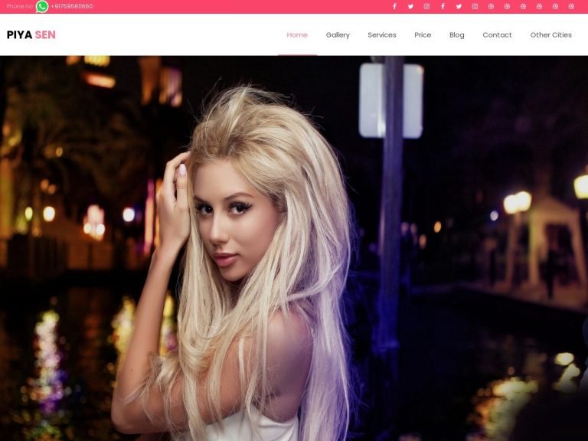Click the phone number +917595811660
This screenshot has height=441, width=588.
[x=72, y=6]
